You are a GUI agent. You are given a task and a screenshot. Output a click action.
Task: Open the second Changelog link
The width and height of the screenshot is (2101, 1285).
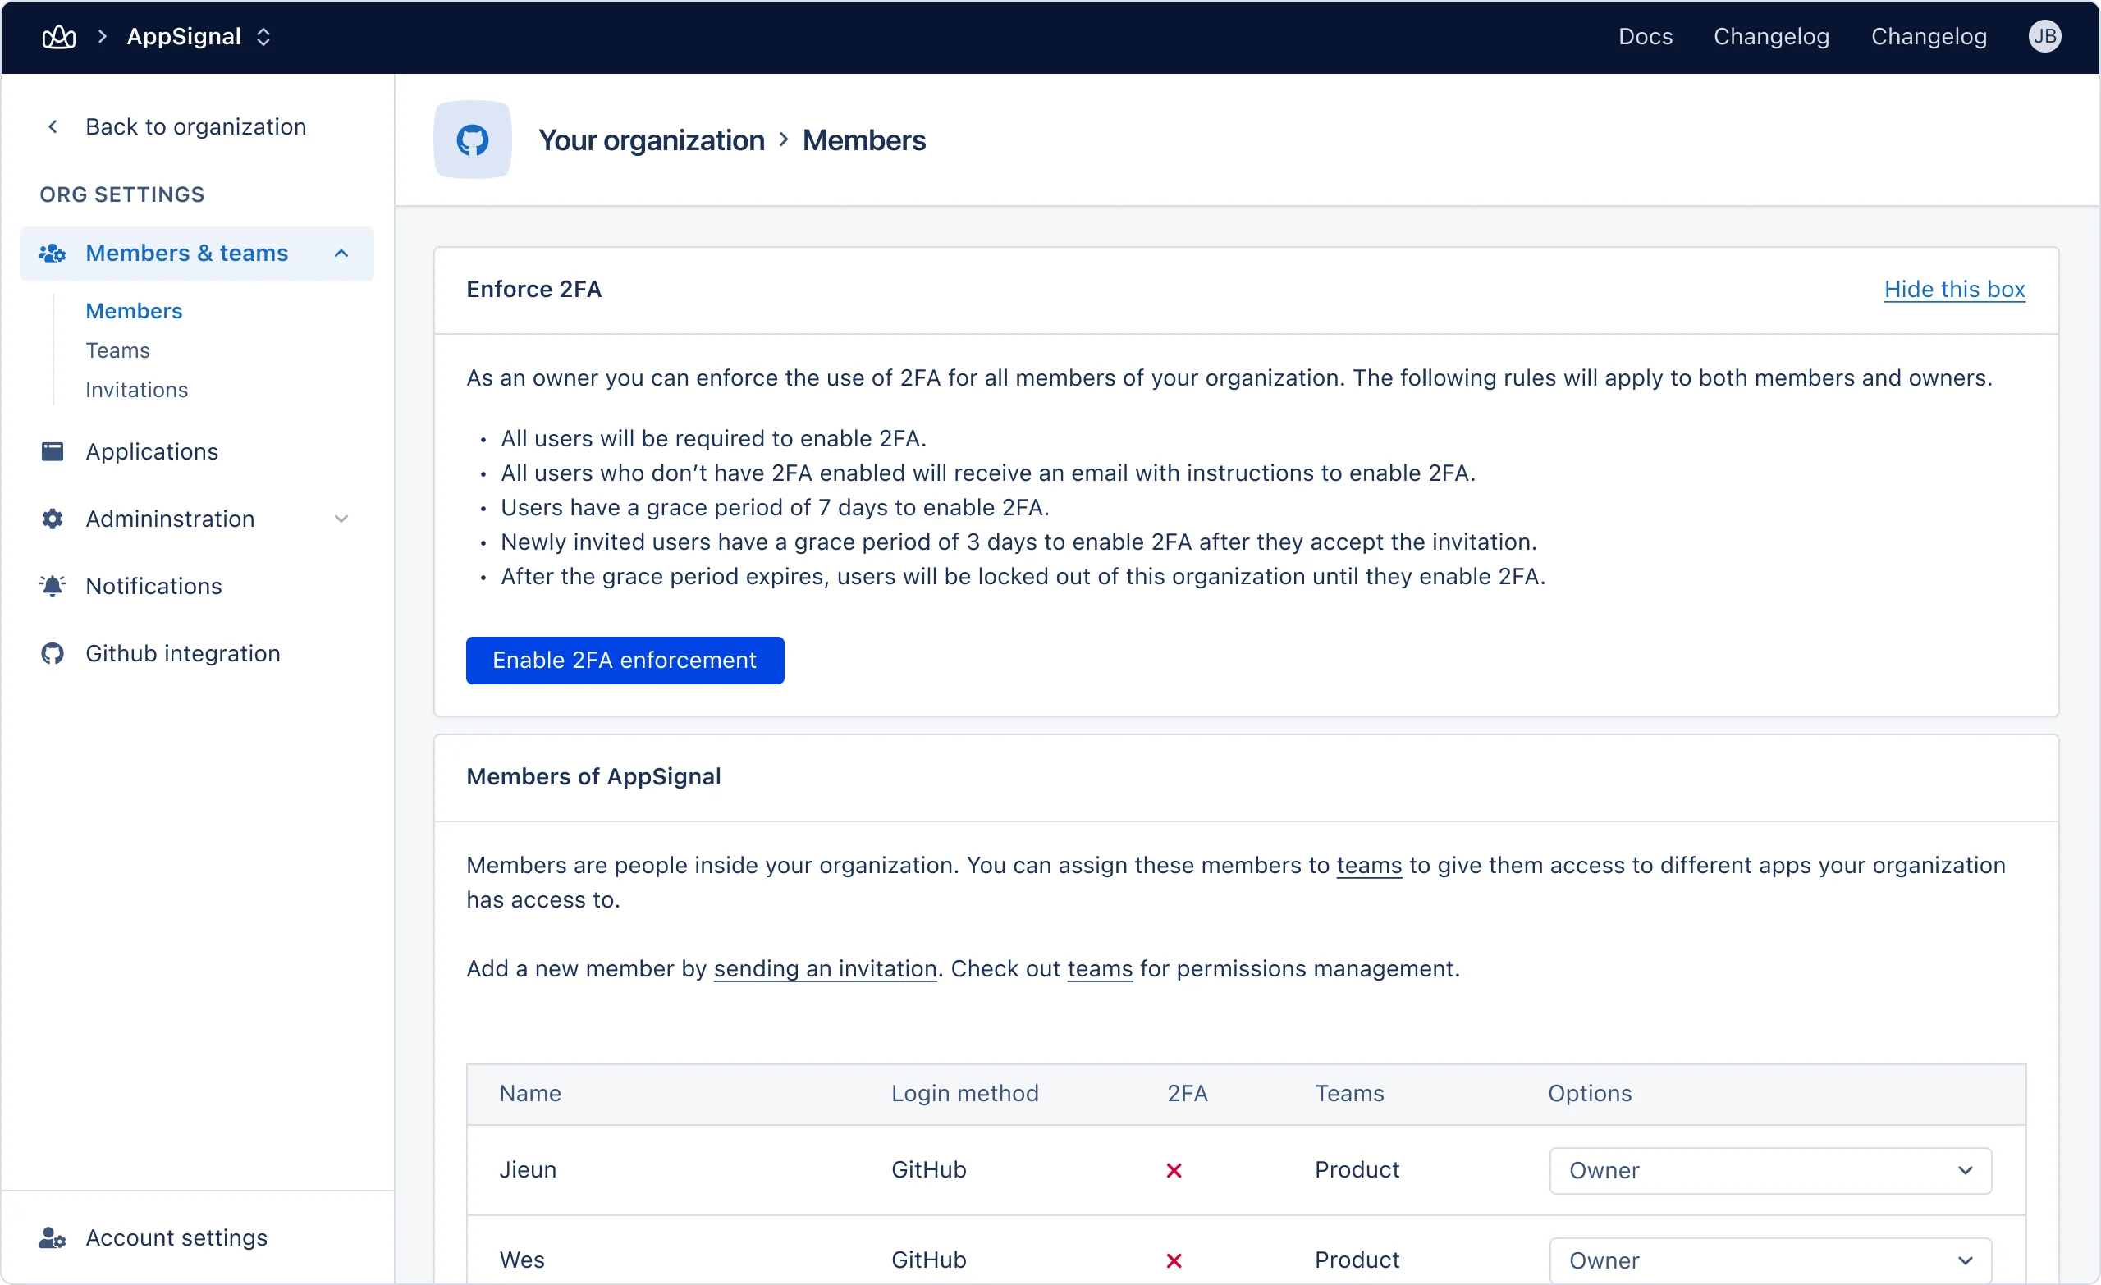[x=1929, y=37]
